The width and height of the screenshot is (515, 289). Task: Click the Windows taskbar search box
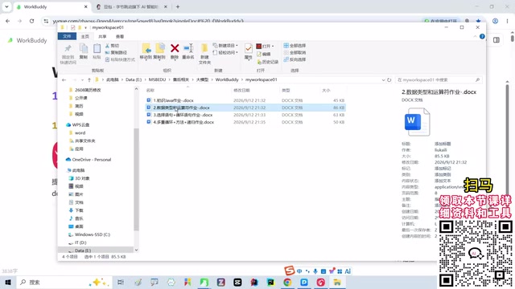[64, 282]
